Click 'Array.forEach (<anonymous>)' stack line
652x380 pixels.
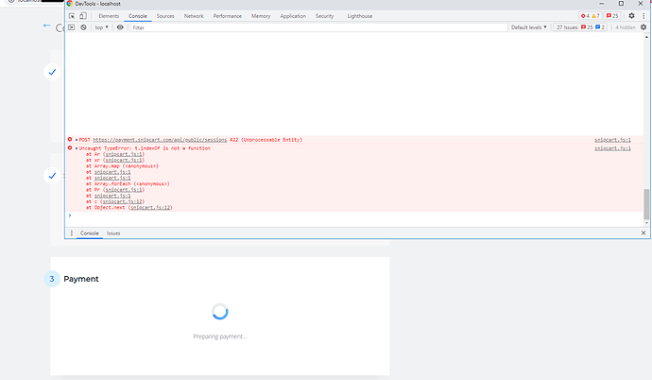click(131, 183)
